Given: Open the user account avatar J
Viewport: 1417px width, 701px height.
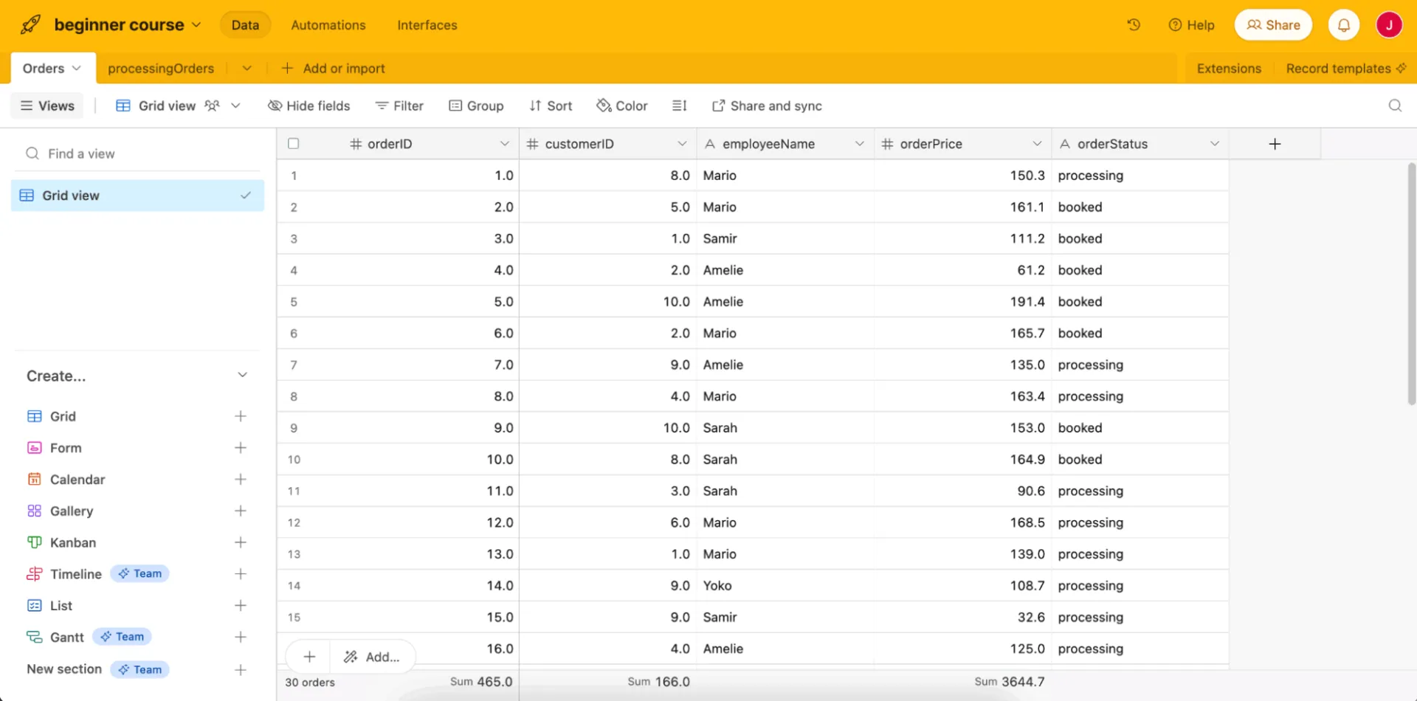Looking at the screenshot, I should coord(1389,24).
